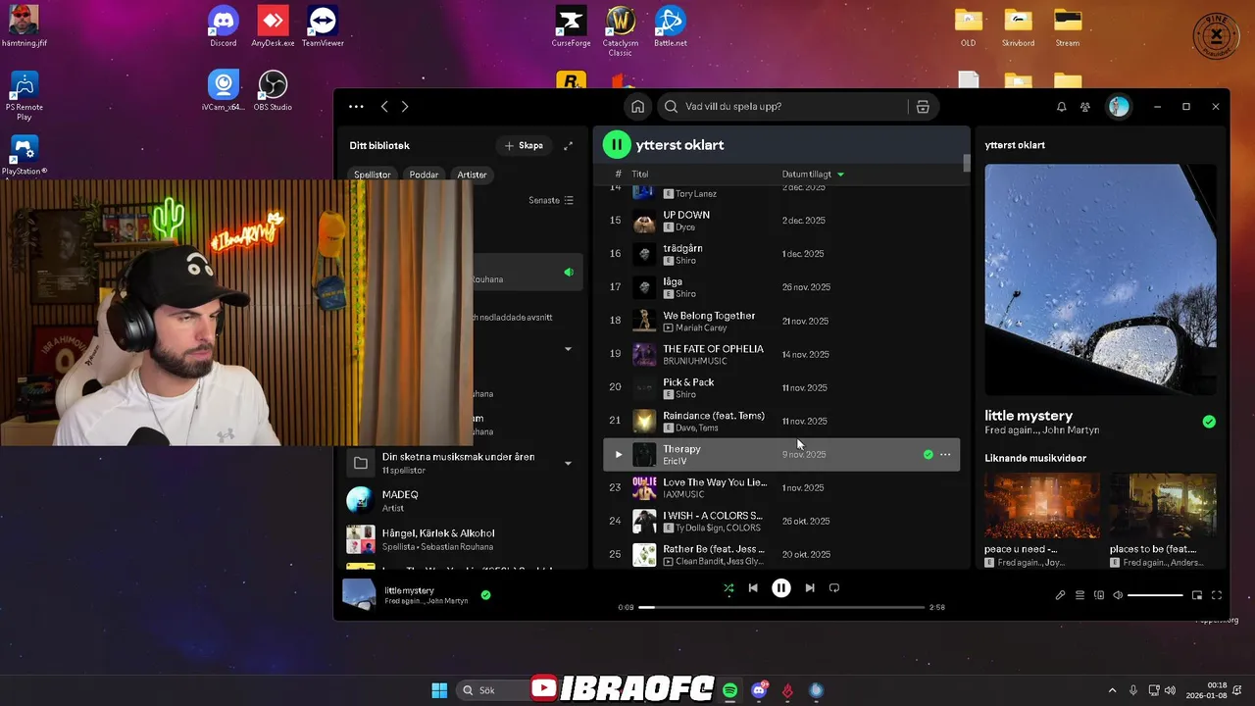Open 'little mystery' title in Now Playing panel

(1029, 416)
